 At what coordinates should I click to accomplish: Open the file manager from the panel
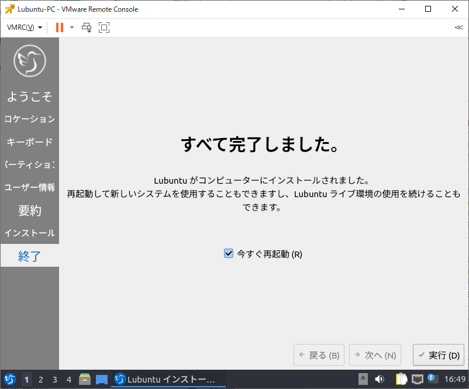tap(85, 379)
